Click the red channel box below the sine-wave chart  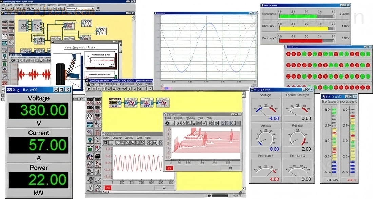(x=108, y=187)
